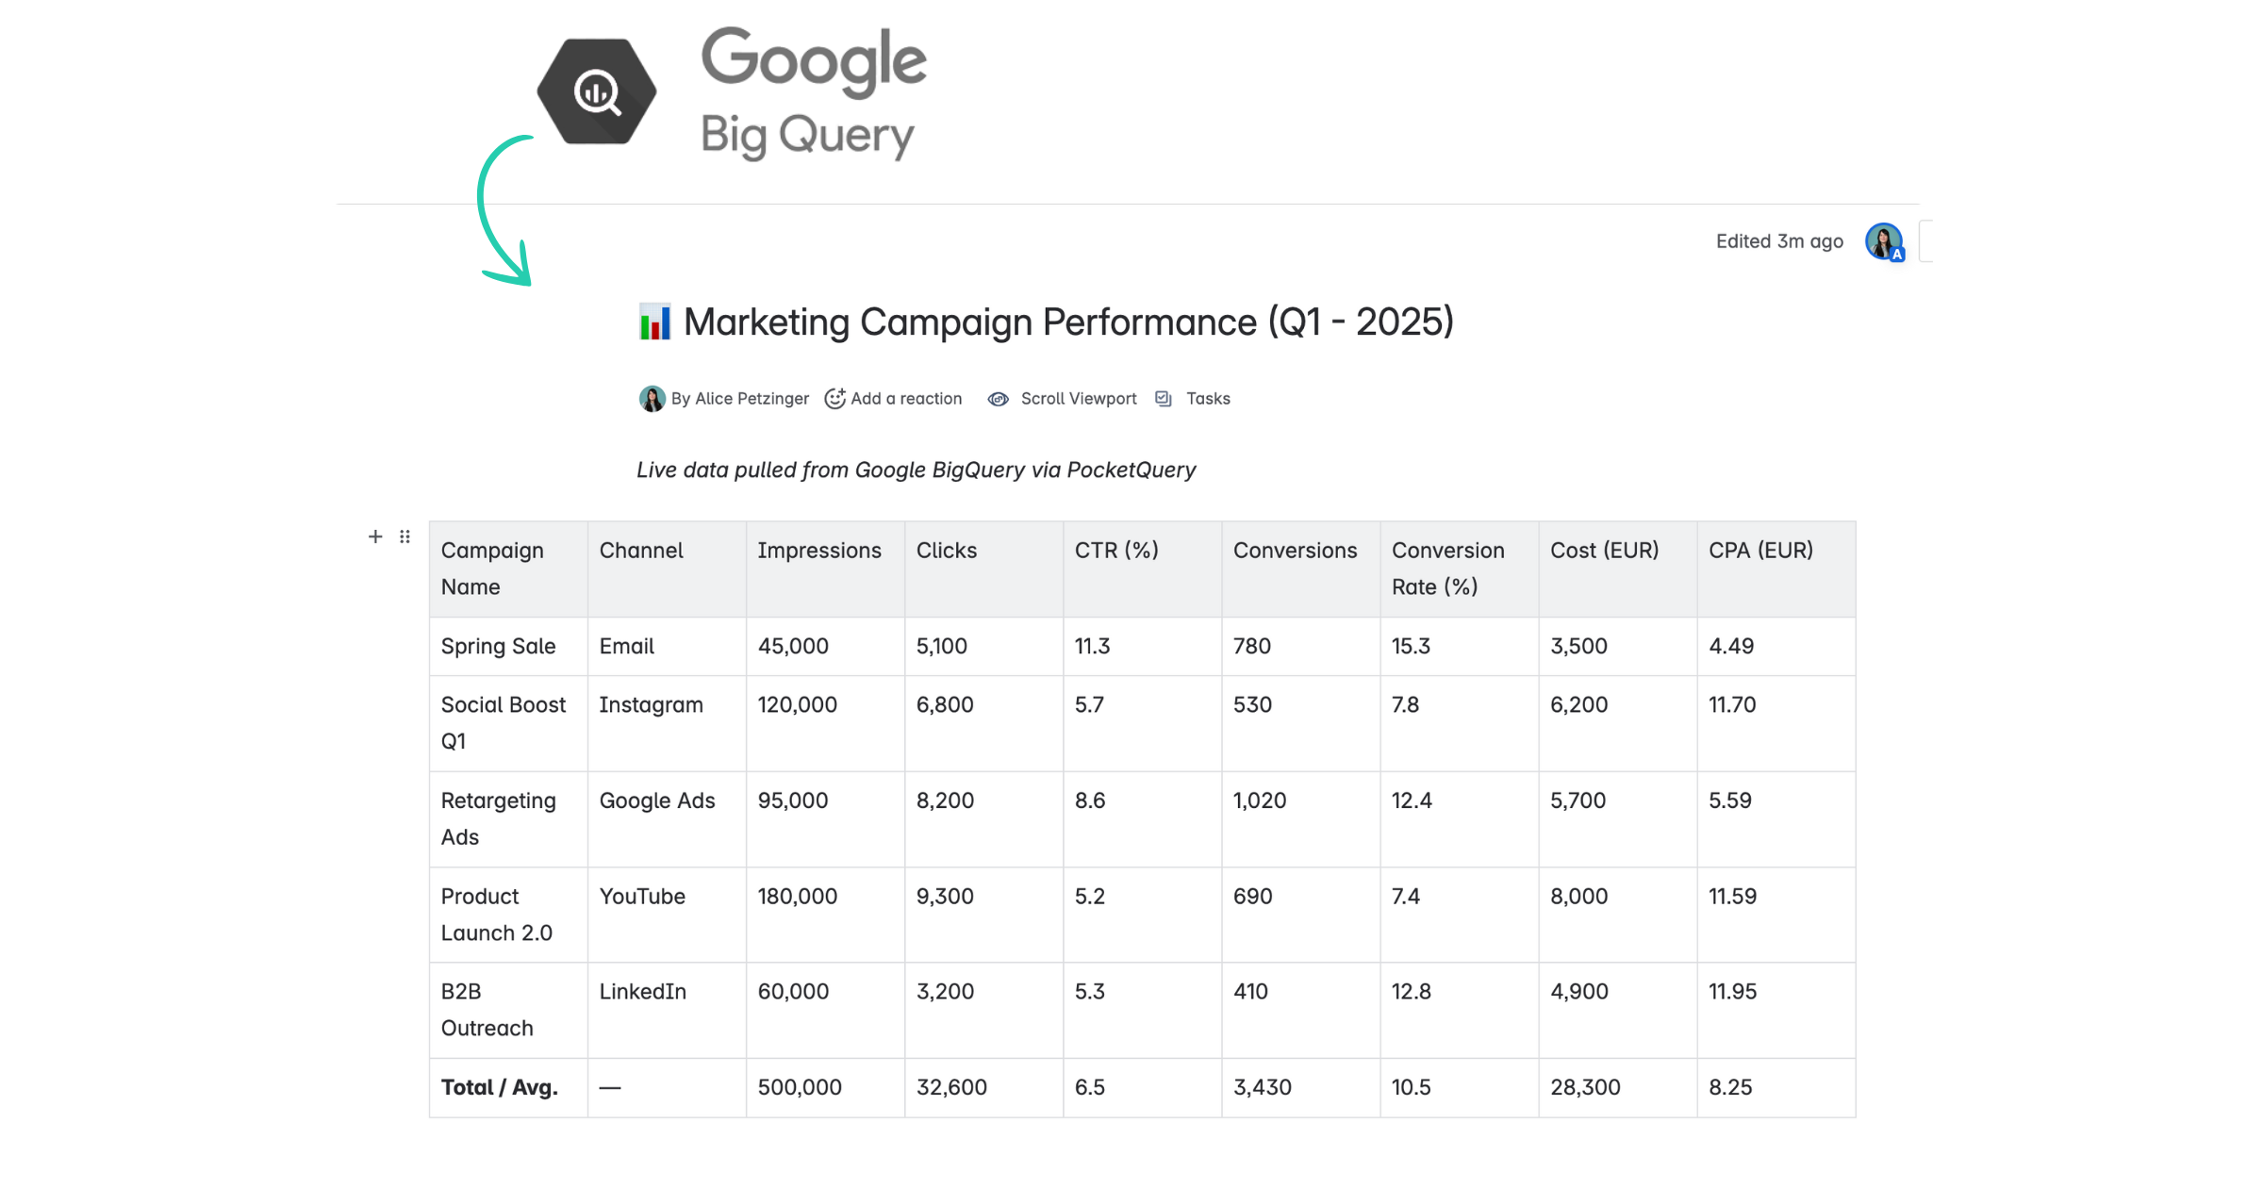Select the Product Launch 2.0 campaign cell
The image size is (2263, 1188).
click(x=508, y=915)
